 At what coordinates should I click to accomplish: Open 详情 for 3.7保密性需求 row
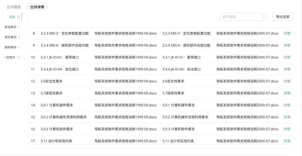(x=287, y=93)
